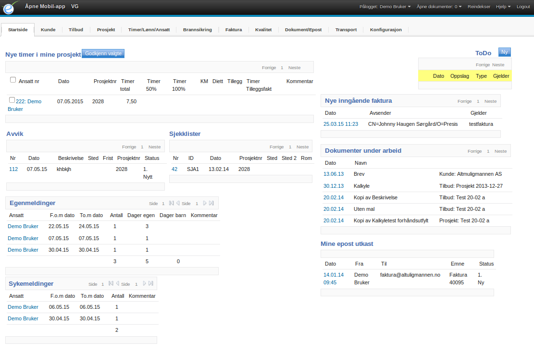Switch to the Faktura tab

click(x=234, y=30)
